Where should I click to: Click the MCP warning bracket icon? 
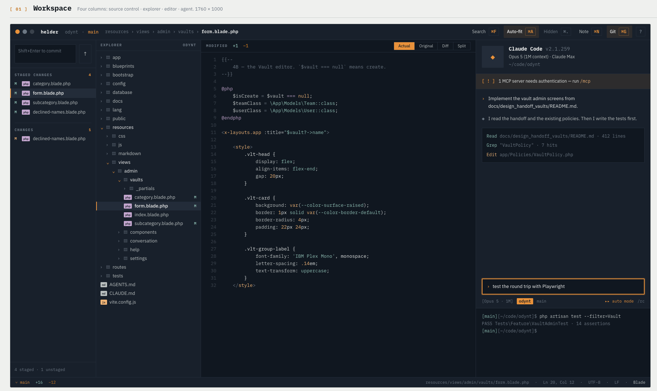[x=488, y=81]
